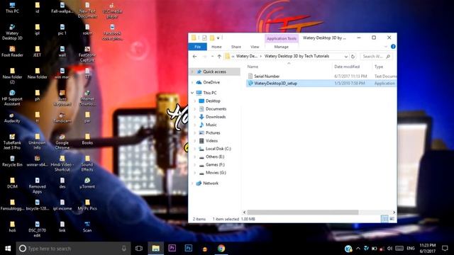This screenshot has width=454, height=255.
Task: Open the Action Center notifications icon
Action: tap(445, 249)
